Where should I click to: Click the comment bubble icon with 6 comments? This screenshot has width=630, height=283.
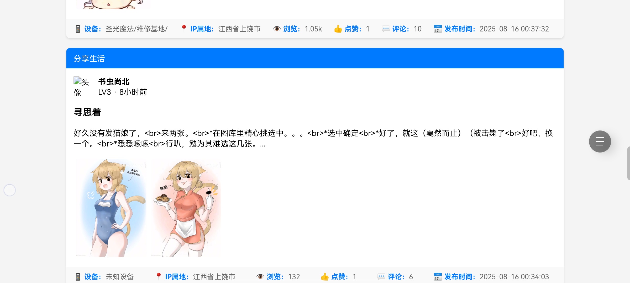click(x=381, y=277)
